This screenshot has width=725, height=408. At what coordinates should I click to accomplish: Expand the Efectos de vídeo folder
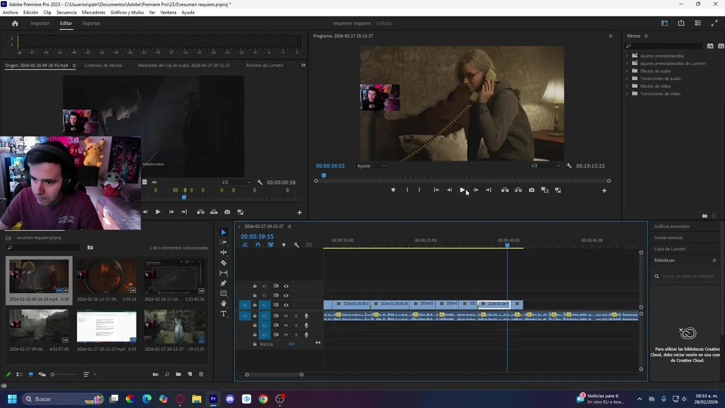[627, 86]
